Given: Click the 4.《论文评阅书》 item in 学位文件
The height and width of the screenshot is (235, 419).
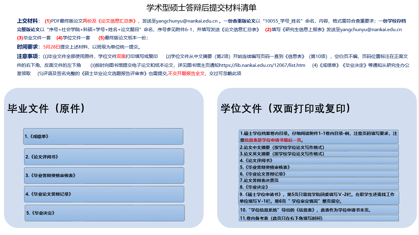Looking at the screenshot, I should point(319,161).
